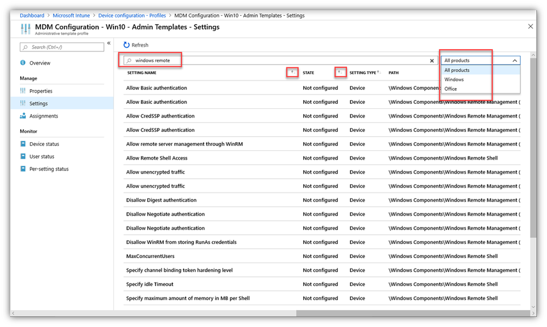This screenshot has height=327, width=547.
Task: Click the Overview info icon
Action: click(22, 63)
